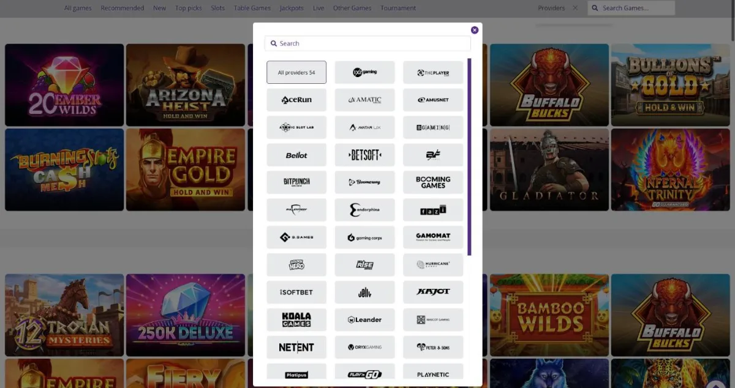Choose The Player provider logo

click(433, 72)
